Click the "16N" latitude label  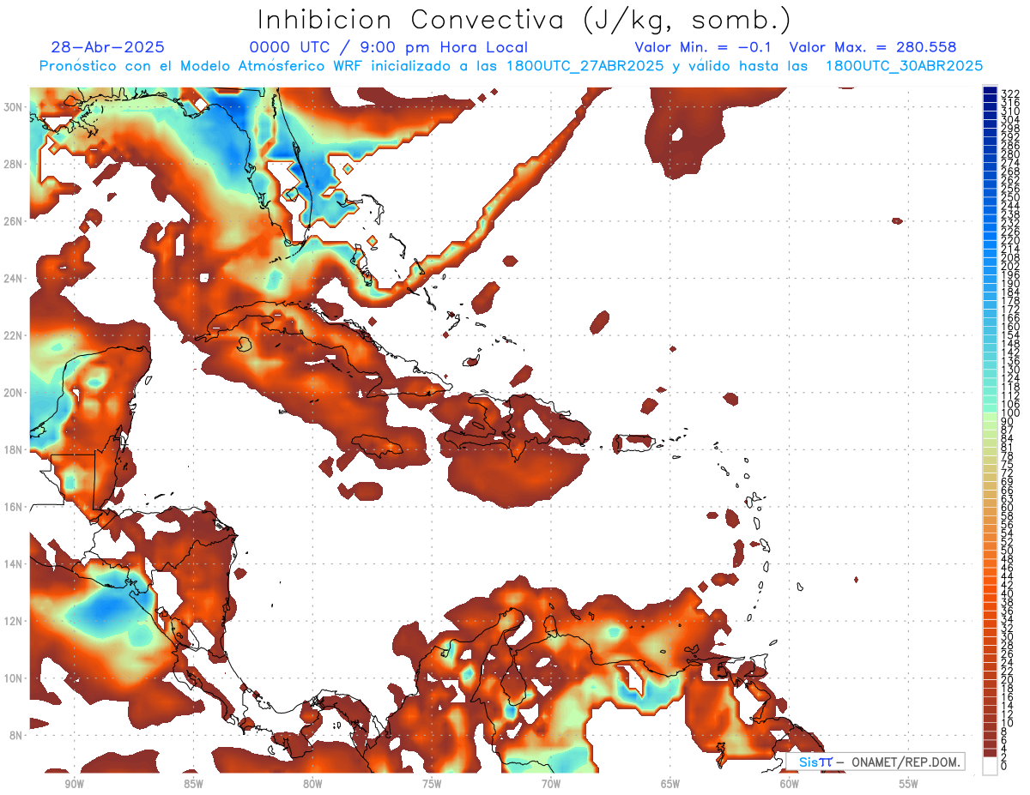coord(15,507)
